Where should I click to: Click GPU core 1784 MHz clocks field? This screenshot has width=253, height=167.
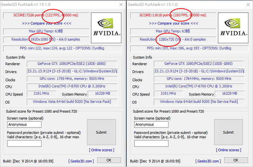[x=199, y=79]
